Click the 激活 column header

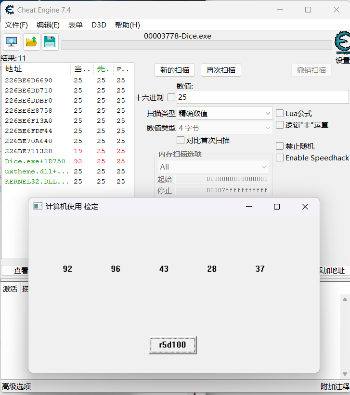tap(10, 289)
